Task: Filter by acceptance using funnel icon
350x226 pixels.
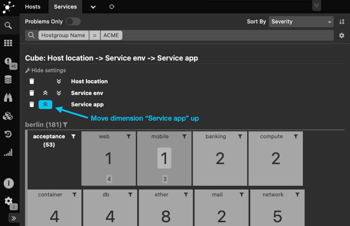Action: coord(73,136)
